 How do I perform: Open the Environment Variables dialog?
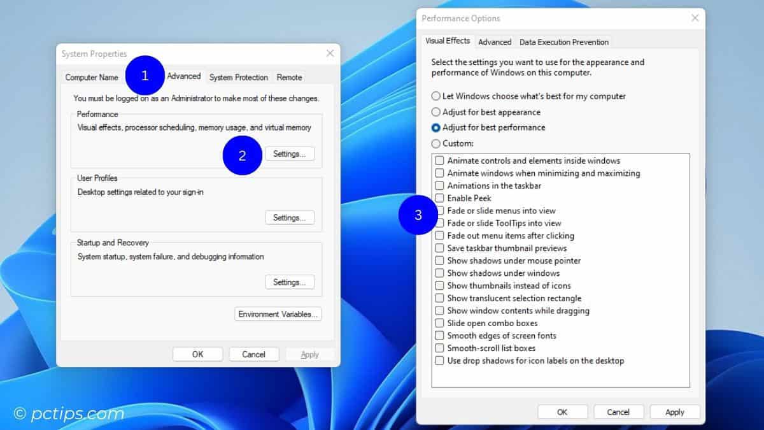(x=278, y=313)
